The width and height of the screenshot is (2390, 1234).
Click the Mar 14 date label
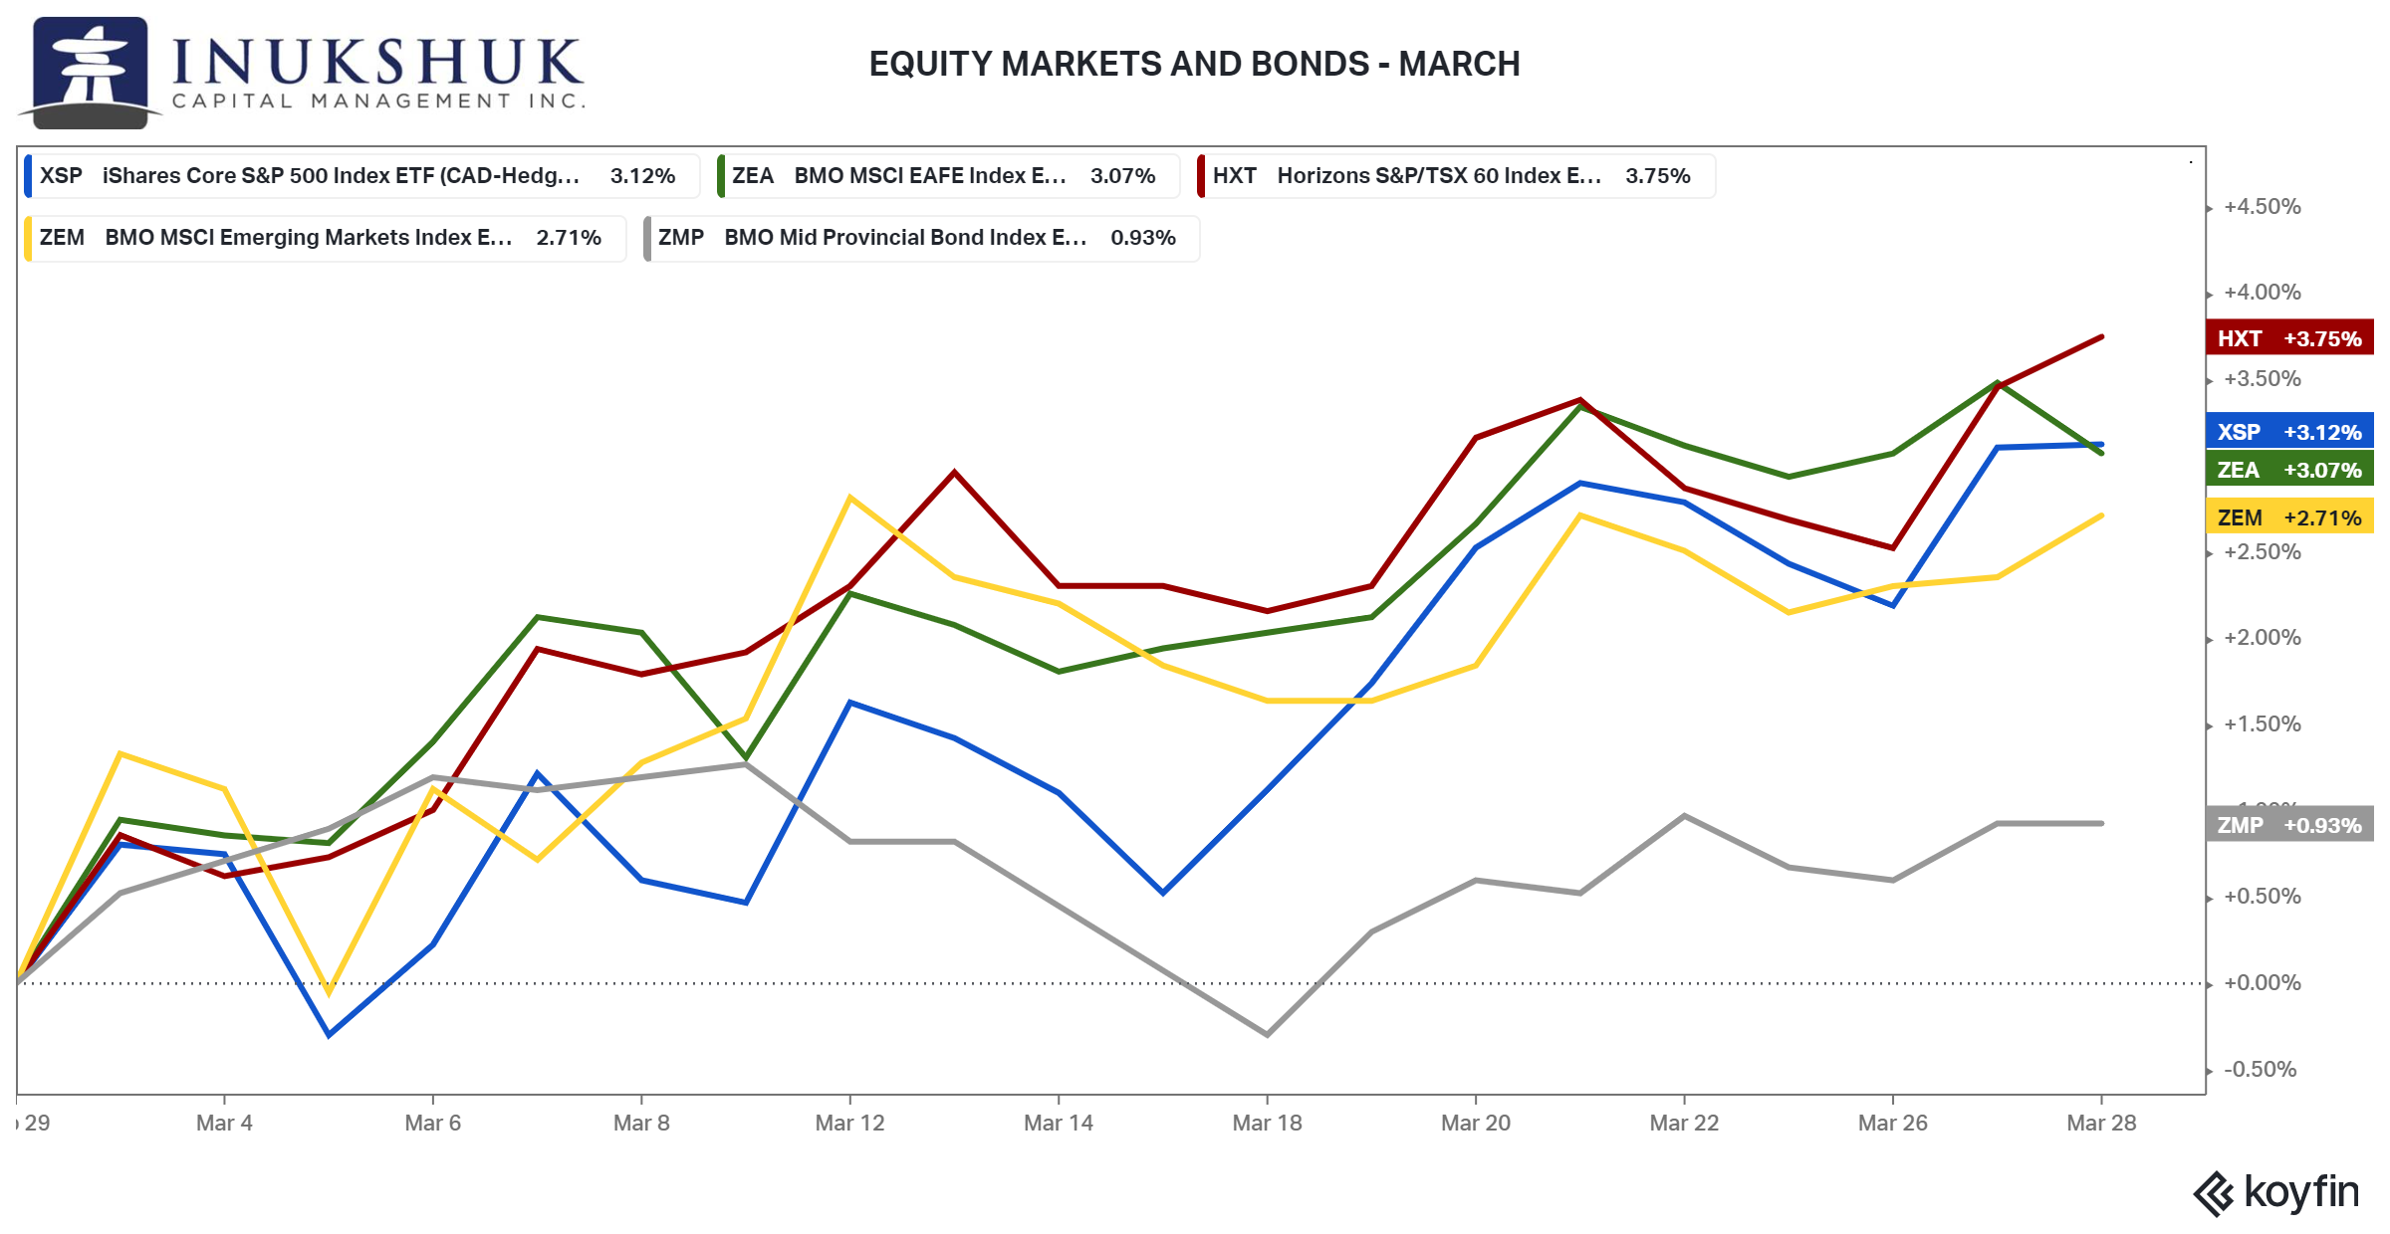(1059, 1123)
